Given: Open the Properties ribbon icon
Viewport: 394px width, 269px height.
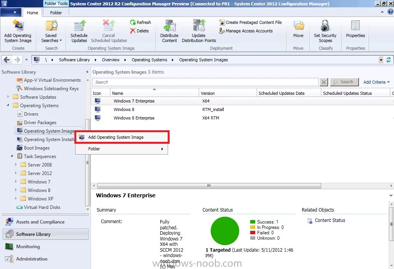Looking at the screenshot, I should [x=355, y=31].
